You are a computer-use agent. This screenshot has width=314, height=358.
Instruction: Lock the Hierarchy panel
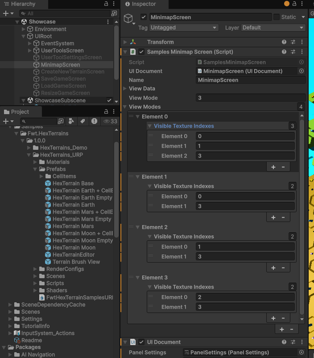click(106, 4)
